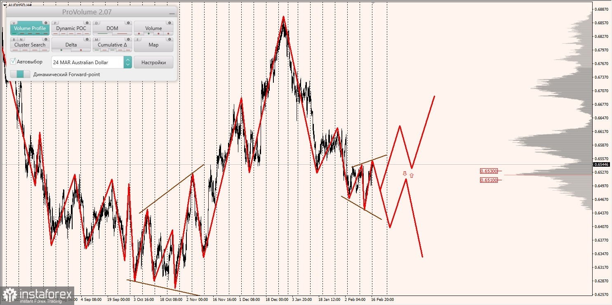Activate the Volume Profile mode

30,28
